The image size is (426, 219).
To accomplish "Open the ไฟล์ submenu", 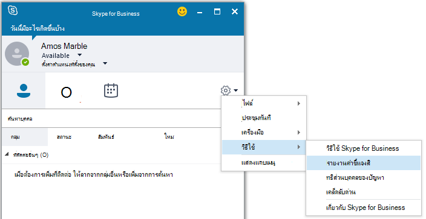I will tap(264, 103).
